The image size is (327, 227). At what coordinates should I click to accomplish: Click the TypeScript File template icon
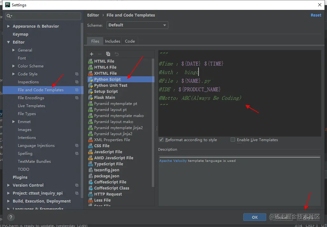click(90, 164)
